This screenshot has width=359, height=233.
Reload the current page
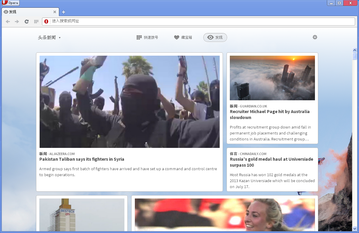26,21
